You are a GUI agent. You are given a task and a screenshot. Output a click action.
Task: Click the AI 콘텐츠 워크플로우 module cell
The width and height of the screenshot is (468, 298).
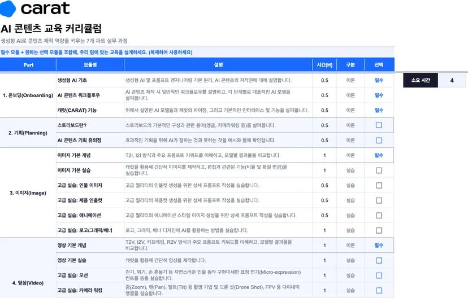tap(90, 95)
